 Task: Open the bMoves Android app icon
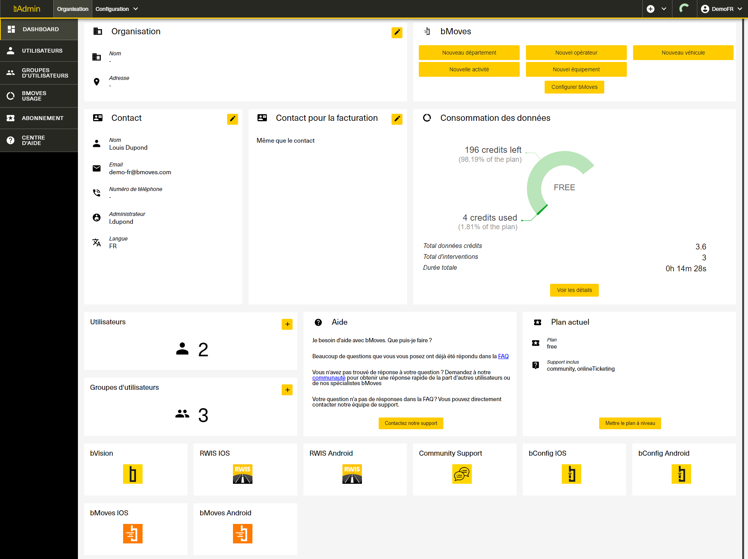click(x=242, y=534)
